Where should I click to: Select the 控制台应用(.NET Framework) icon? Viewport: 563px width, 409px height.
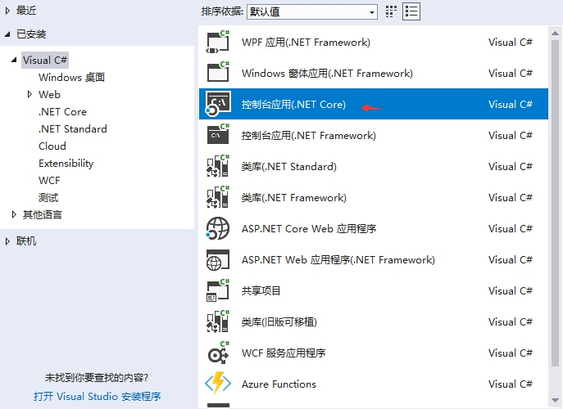point(218,136)
